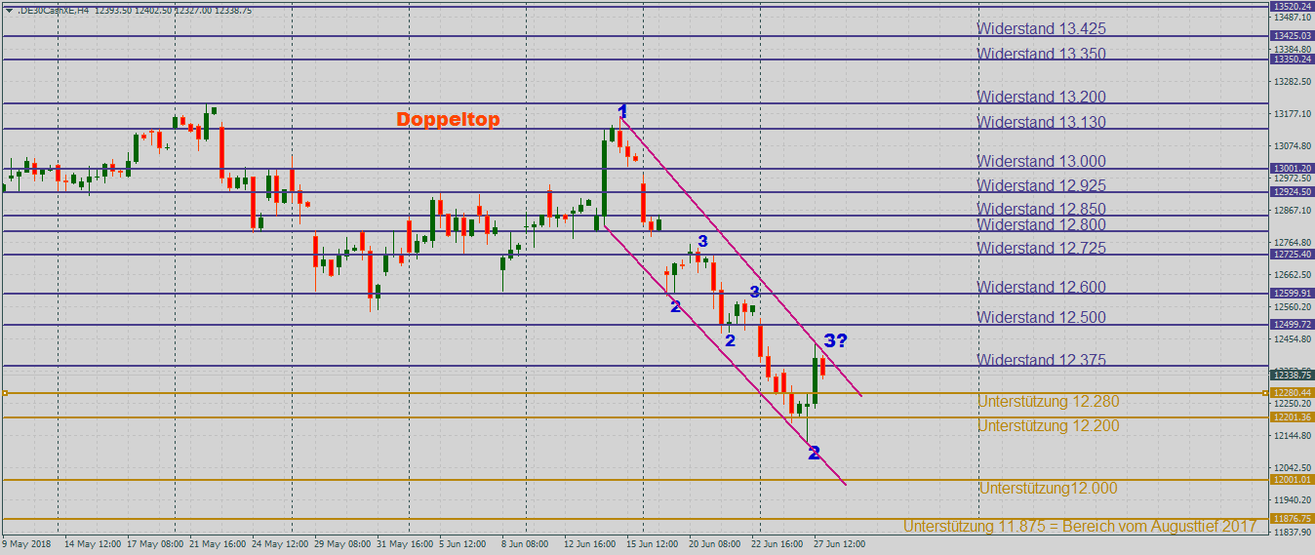Click the current price tag 12338.75

tap(1292, 375)
